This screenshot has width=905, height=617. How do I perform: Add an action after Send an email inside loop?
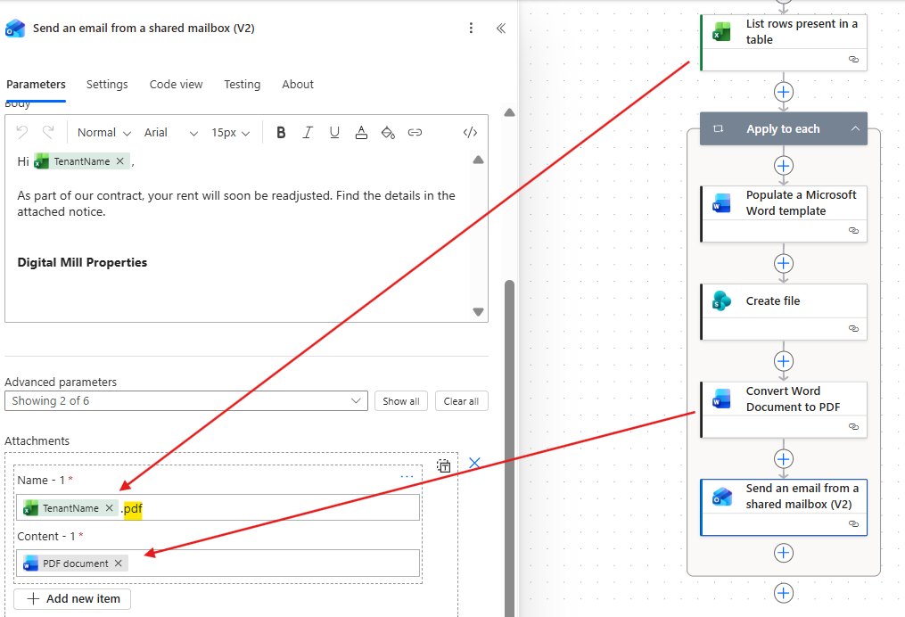point(783,553)
